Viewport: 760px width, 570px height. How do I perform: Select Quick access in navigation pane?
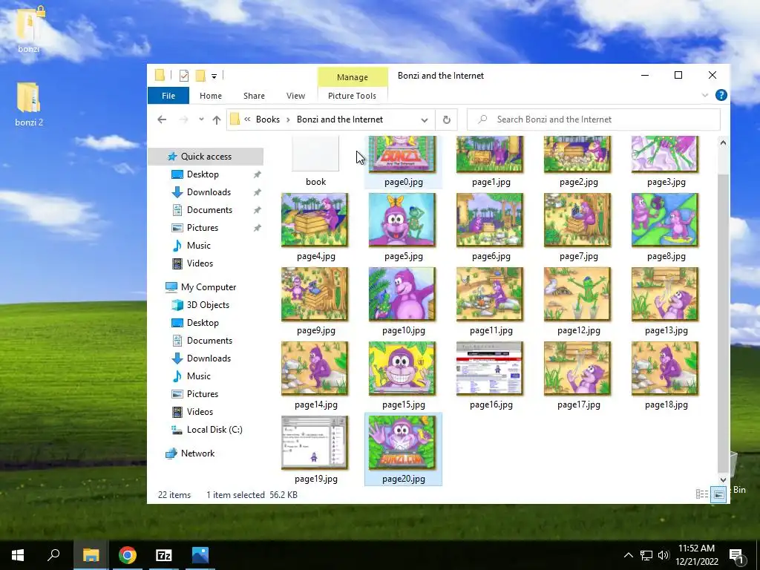[206, 156]
